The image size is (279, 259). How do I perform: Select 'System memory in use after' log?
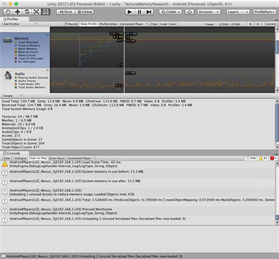click(x=138, y=183)
